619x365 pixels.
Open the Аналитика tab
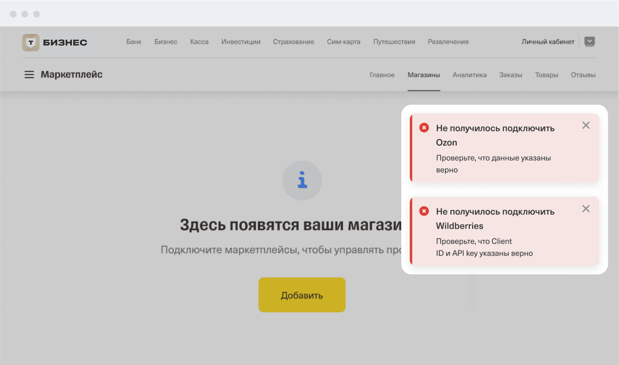pyautogui.click(x=469, y=75)
